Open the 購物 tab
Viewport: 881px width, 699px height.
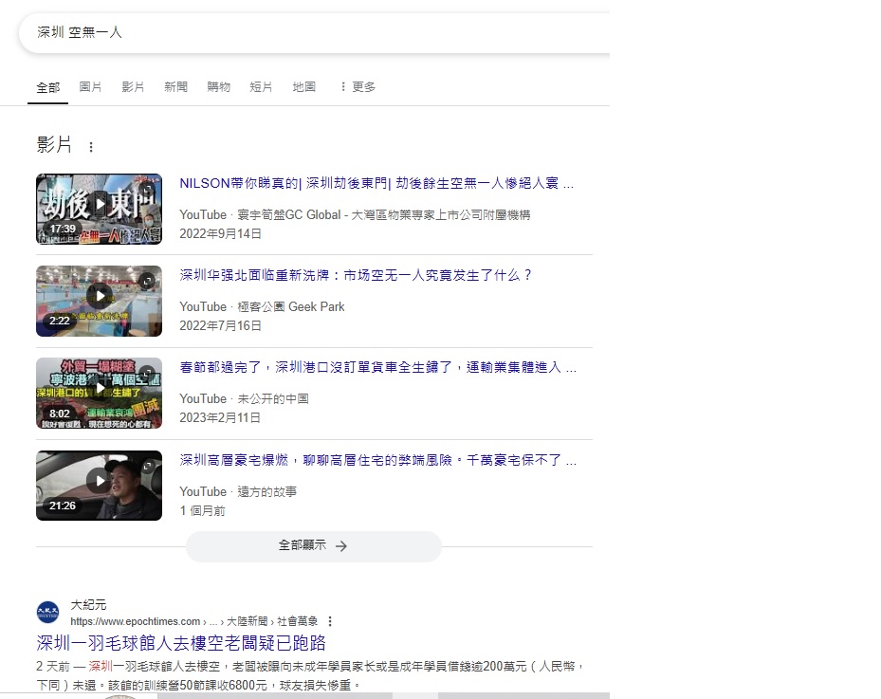coord(218,86)
